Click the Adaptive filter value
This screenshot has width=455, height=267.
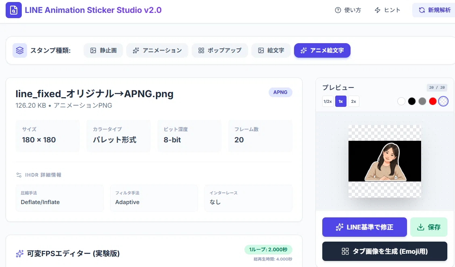127,202
